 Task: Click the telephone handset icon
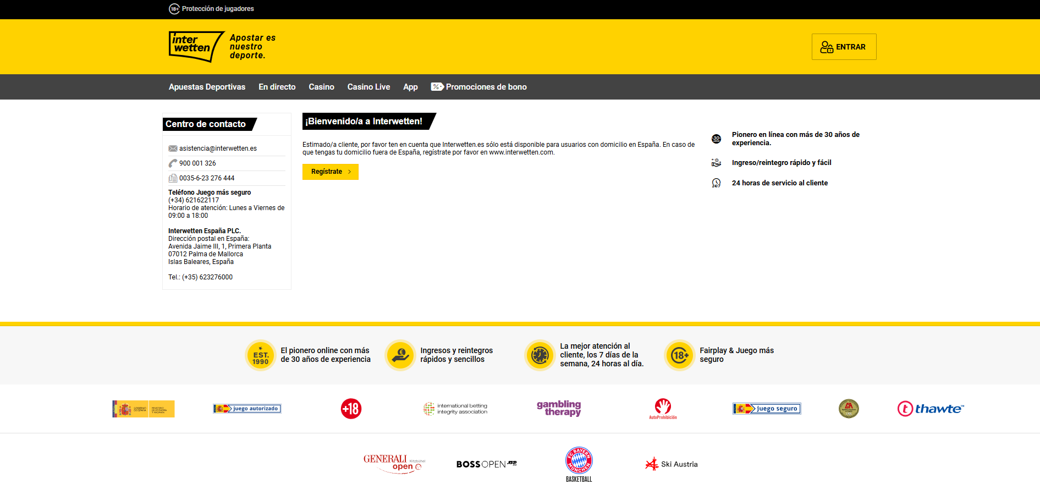click(173, 163)
